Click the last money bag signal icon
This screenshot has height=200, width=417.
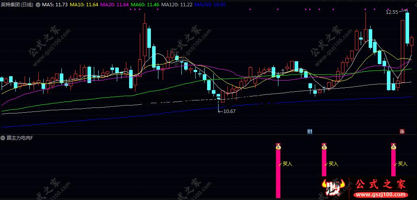[x=394, y=146]
